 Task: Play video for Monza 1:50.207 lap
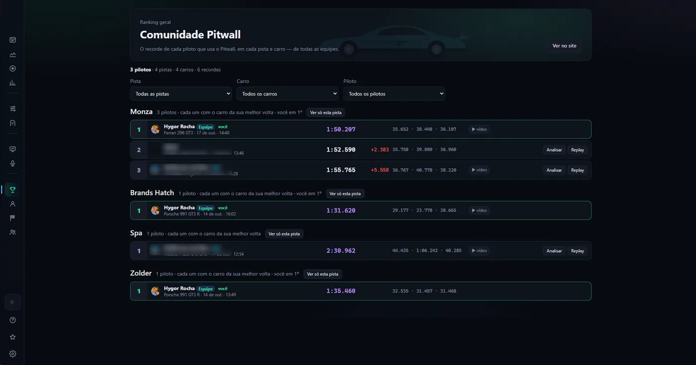pyautogui.click(x=479, y=129)
